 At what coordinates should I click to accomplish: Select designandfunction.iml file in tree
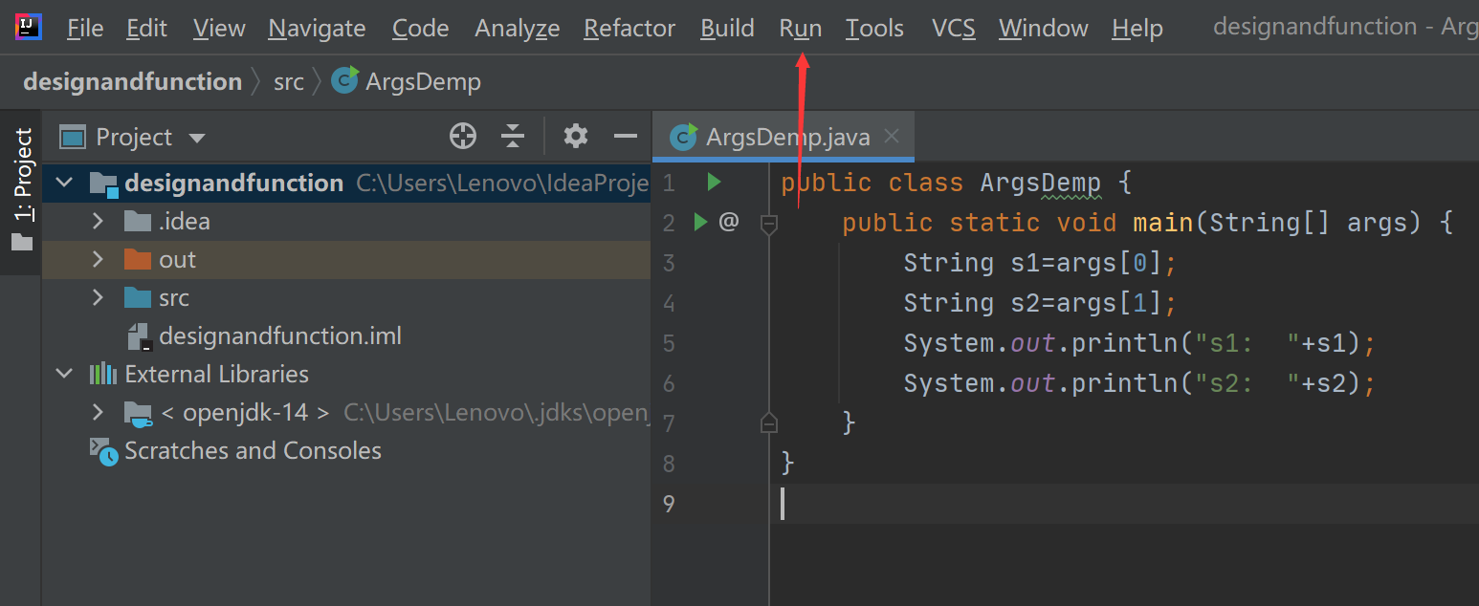tap(279, 336)
